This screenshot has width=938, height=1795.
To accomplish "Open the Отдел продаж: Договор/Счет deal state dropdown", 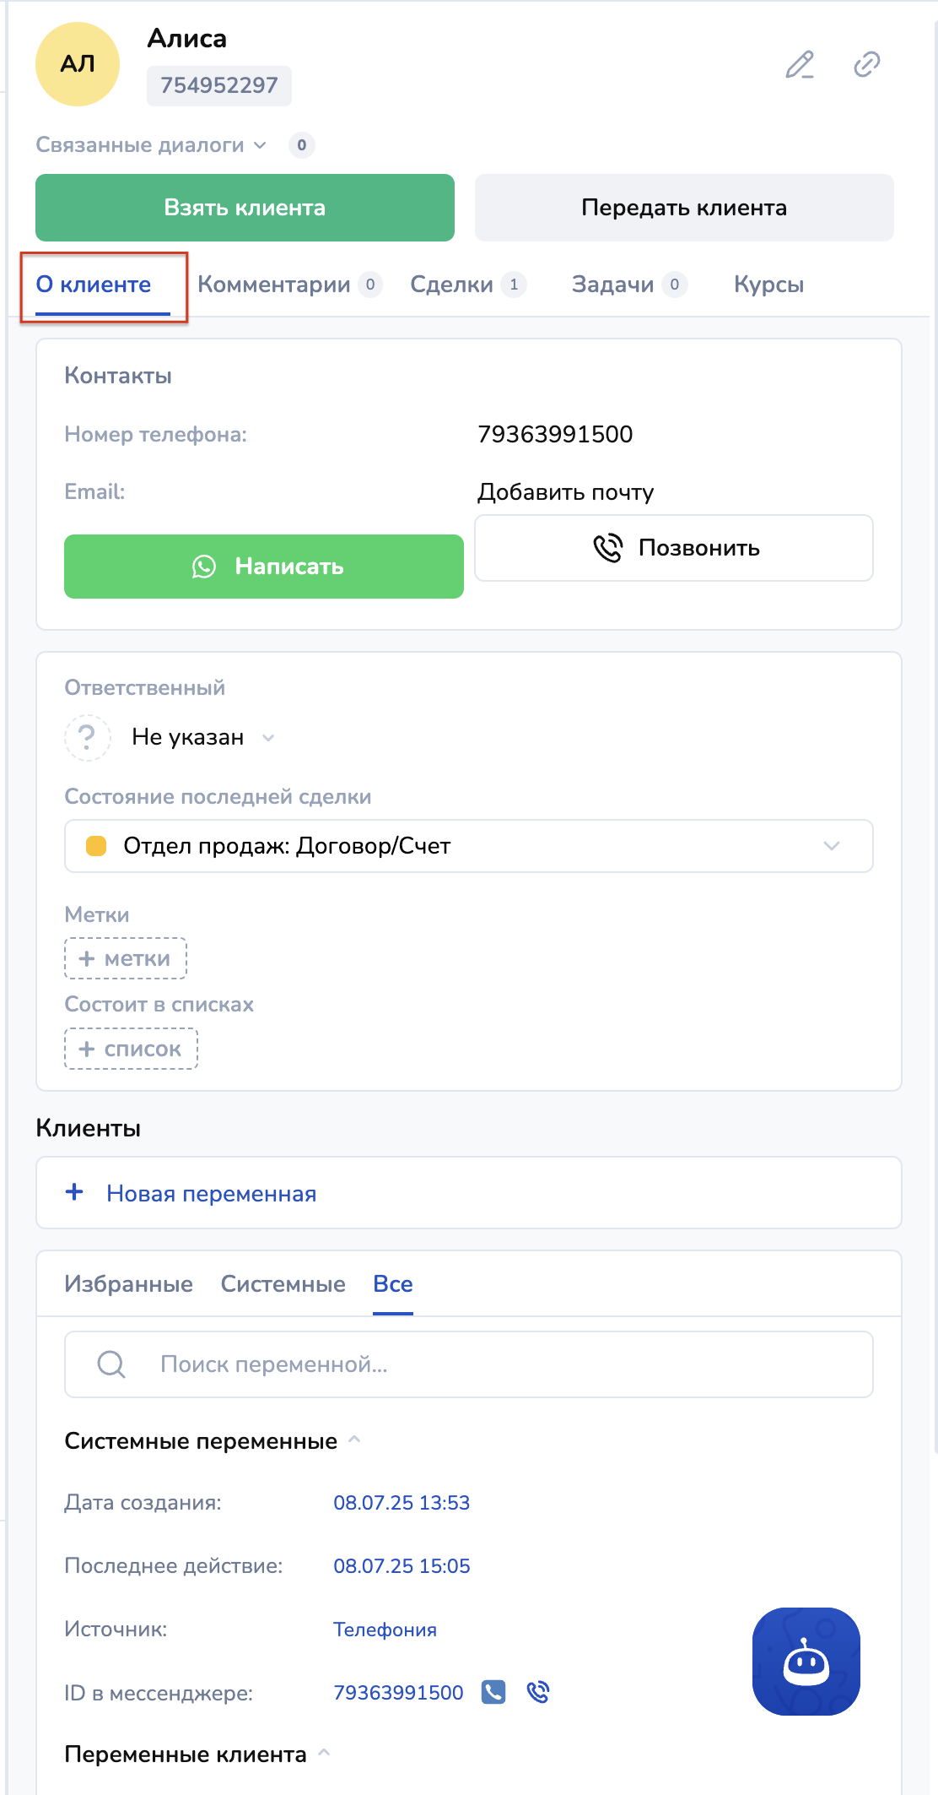I will tap(831, 846).
